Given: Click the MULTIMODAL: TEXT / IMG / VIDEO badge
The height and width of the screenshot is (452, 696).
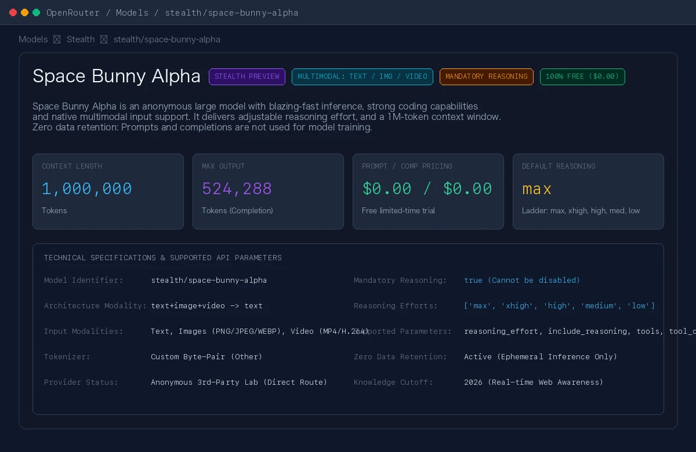Looking at the screenshot, I should click(x=362, y=76).
